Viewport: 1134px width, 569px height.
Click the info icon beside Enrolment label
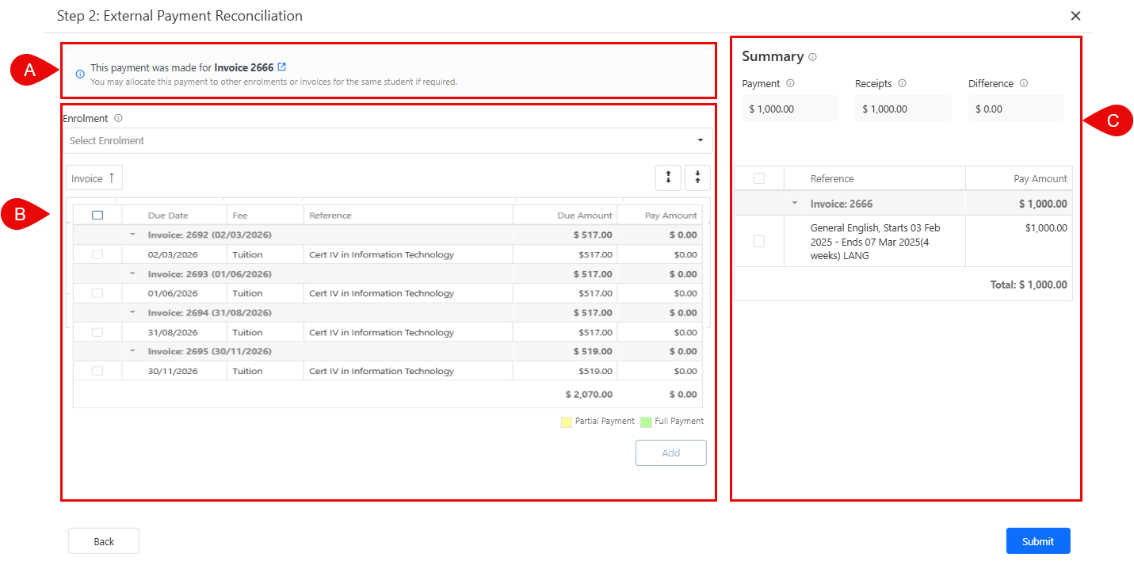click(118, 118)
